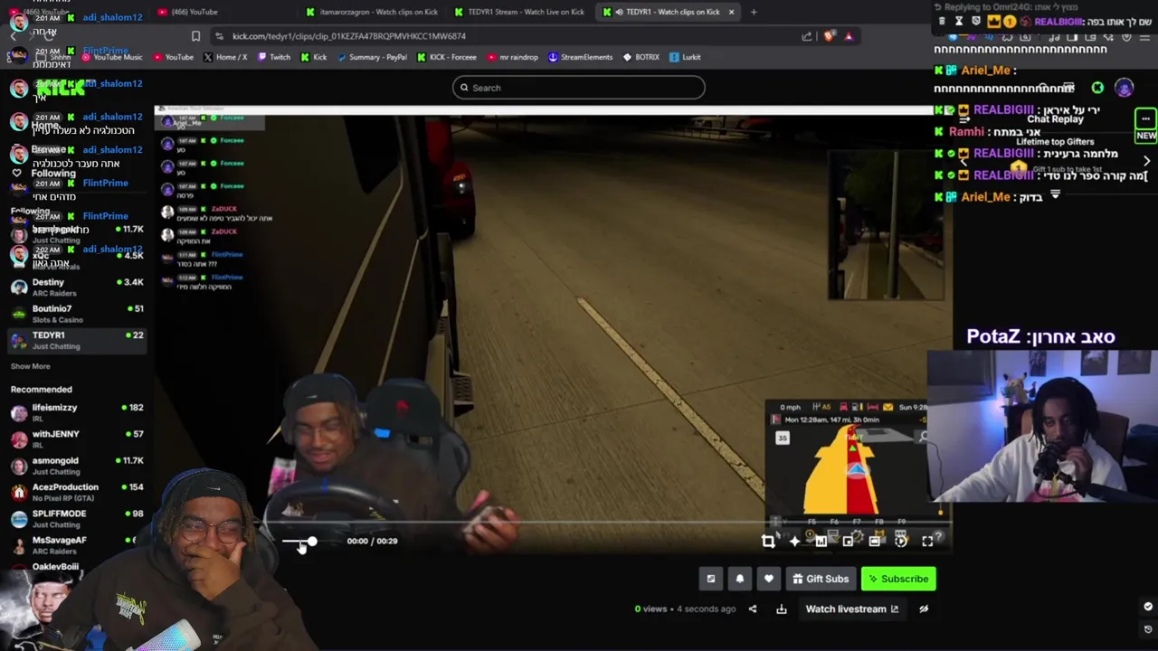Select the active TEDYR1 Watch clips tab

pyautogui.click(x=668, y=12)
